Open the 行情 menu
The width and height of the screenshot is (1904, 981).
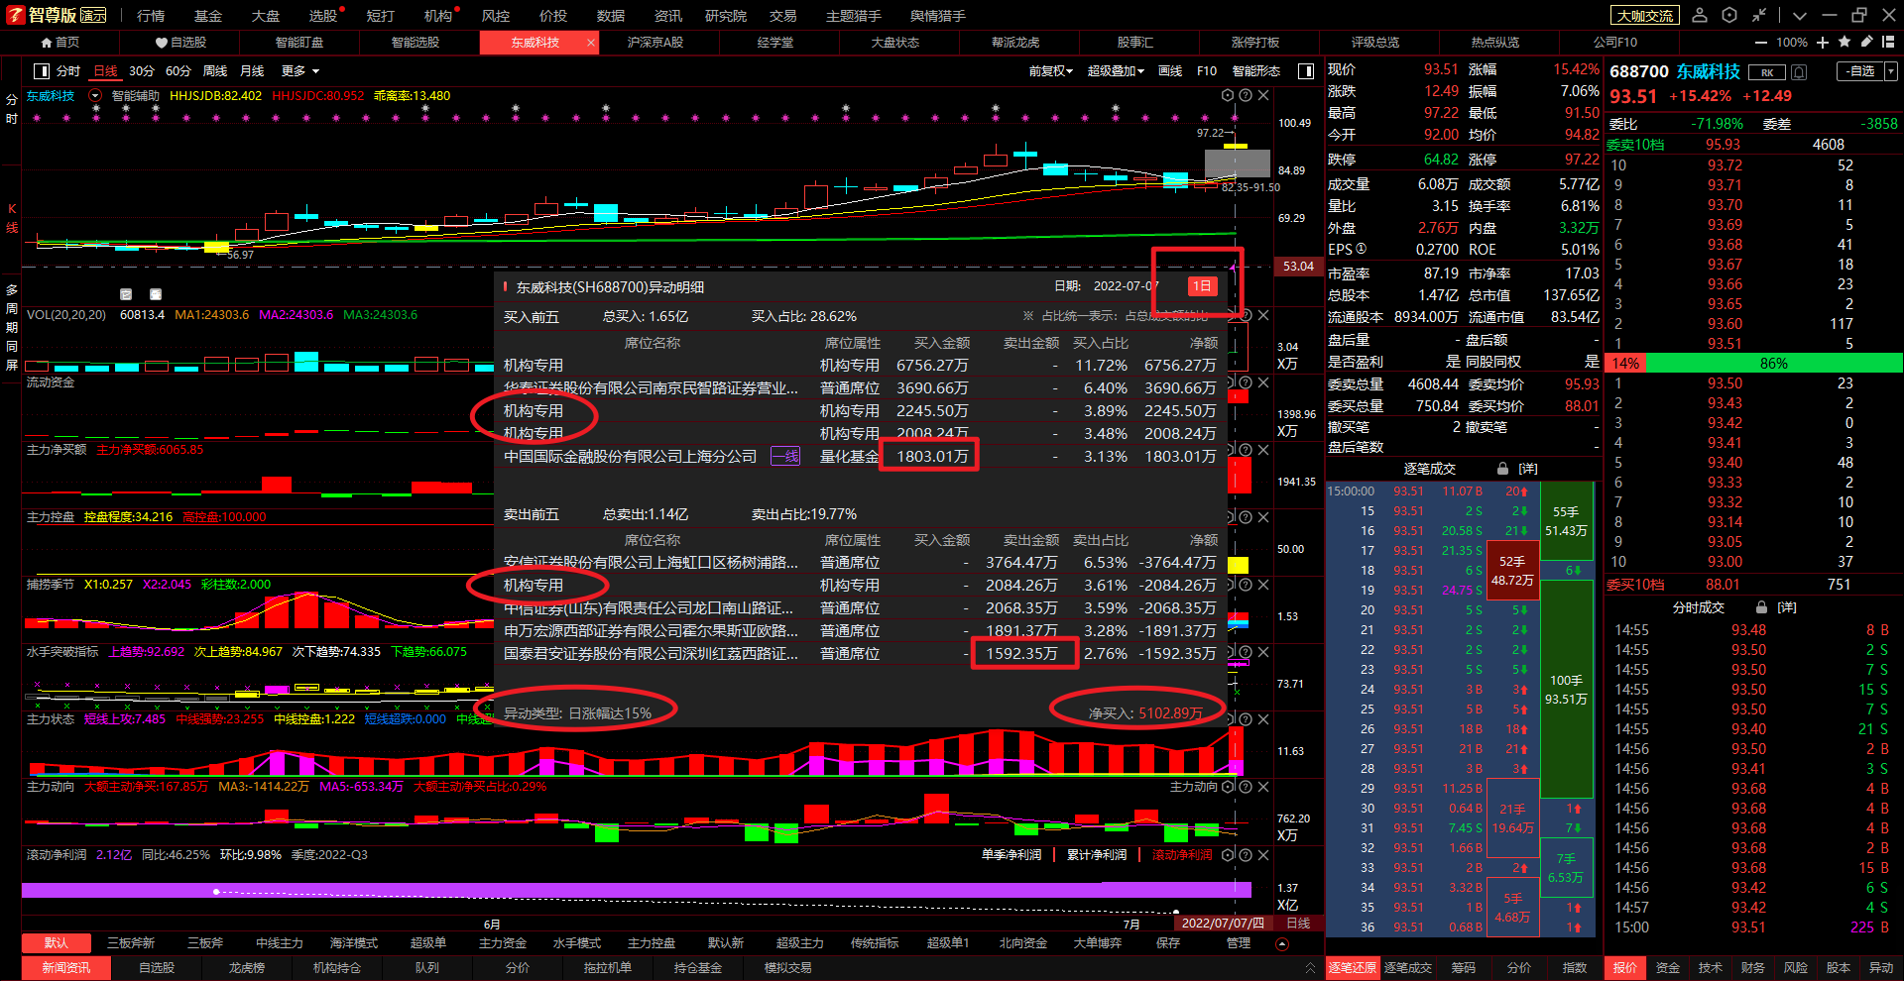(x=151, y=16)
